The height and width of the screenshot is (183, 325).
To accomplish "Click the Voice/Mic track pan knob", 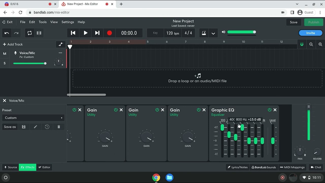I will (x=58, y=62).
